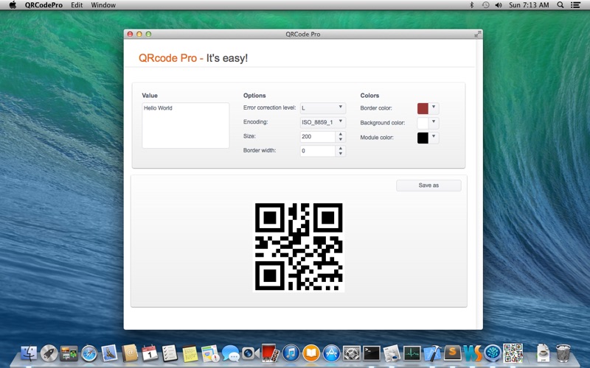Click the Bluetooth status icon
The height and width of the screenshot is (368, 590).
click(x=471, y=5)
